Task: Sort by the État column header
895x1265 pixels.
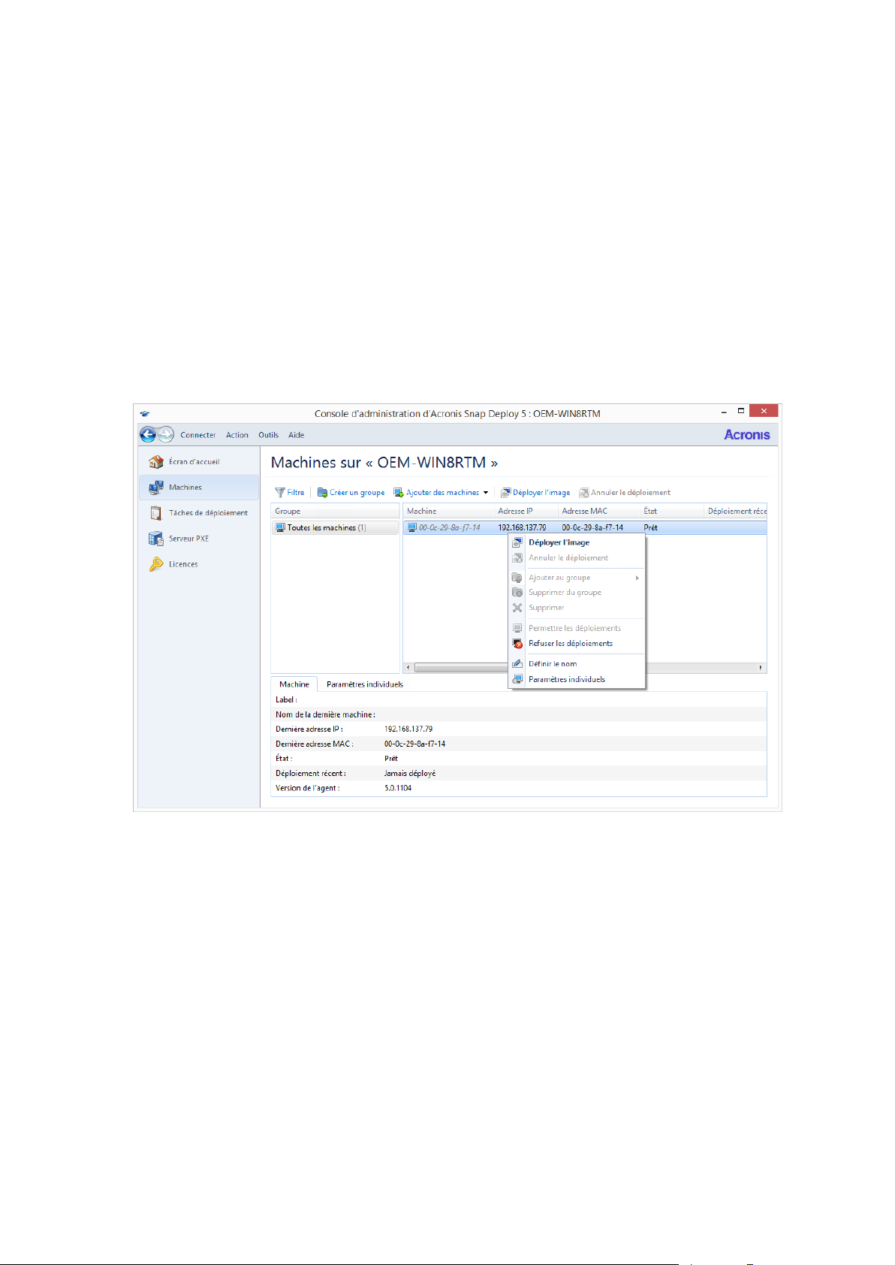Action: [x=672, y=512]
